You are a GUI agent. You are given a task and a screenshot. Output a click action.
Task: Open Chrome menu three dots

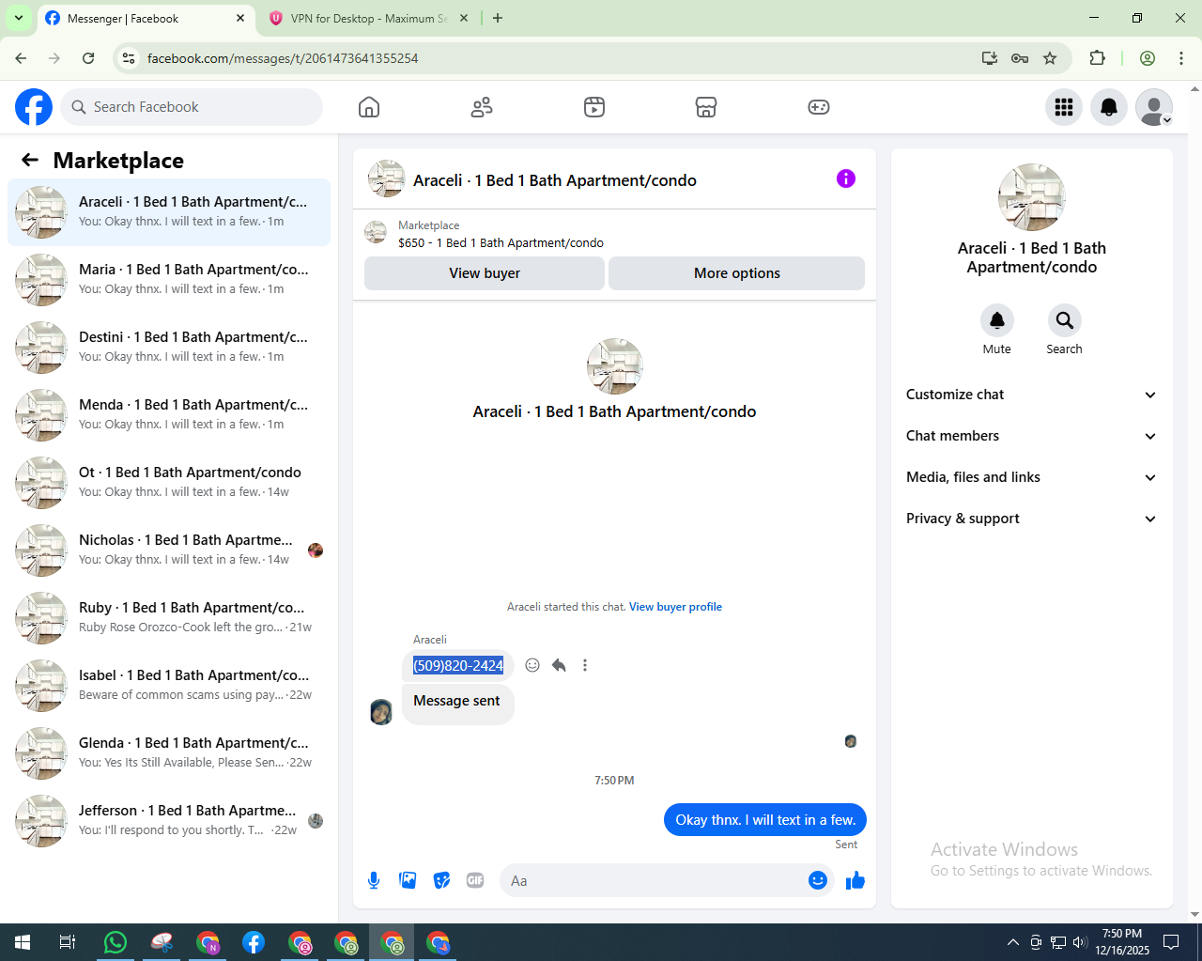click(1181, 58)
